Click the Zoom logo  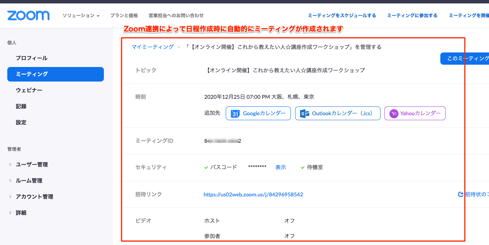point(28,15)
